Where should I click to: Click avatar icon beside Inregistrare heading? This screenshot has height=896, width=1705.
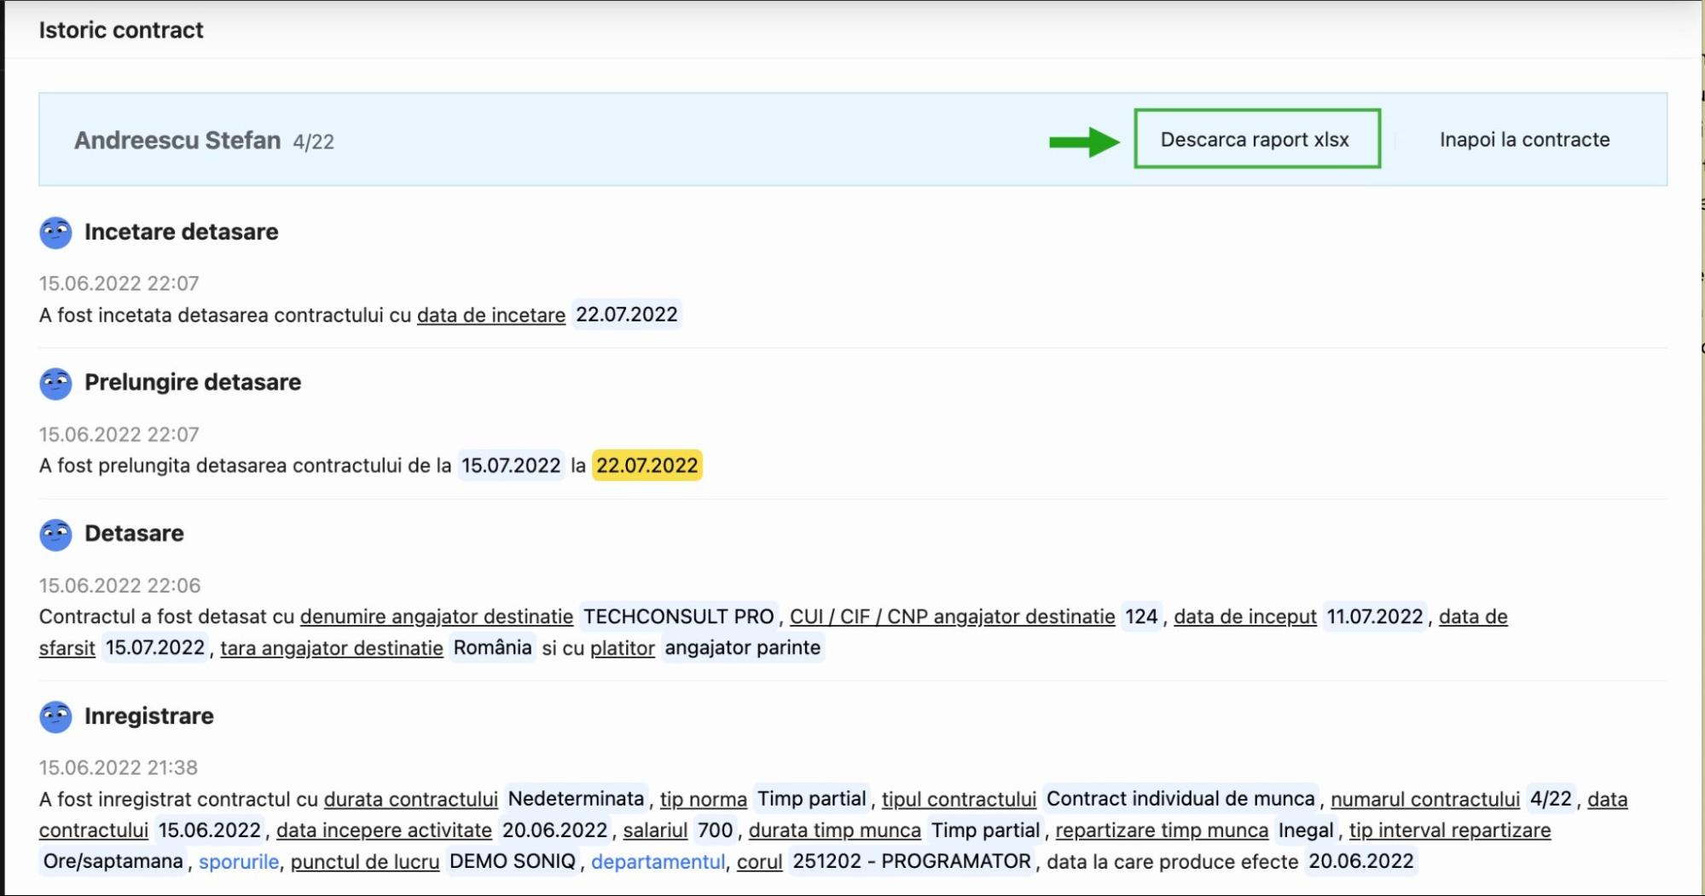(55, 717)
